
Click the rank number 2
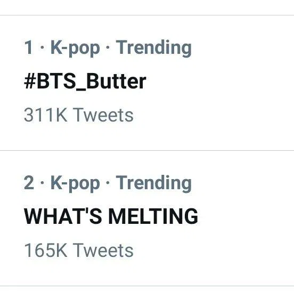click(29, 182)
